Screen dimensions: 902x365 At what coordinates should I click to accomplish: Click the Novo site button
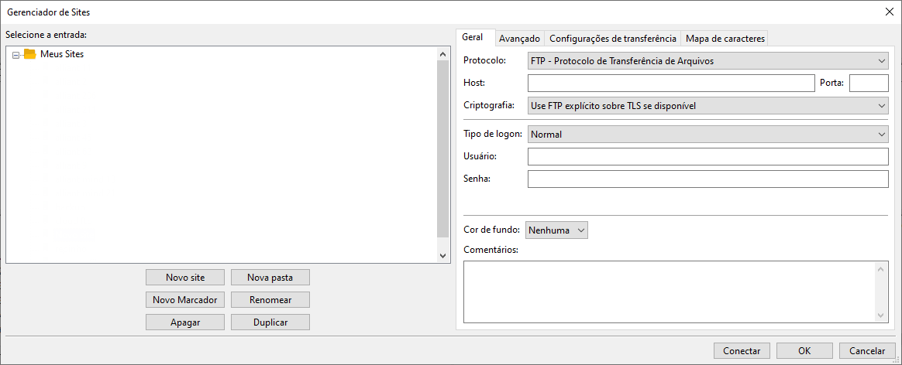coord(185,278)
